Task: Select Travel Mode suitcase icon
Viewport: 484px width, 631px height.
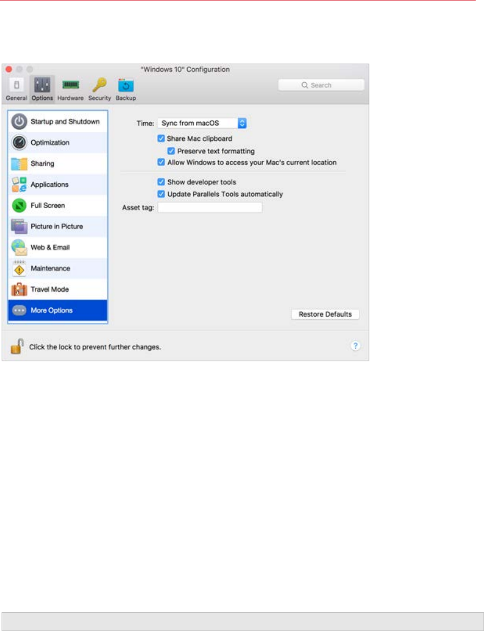Action: [x=19, y=289]
